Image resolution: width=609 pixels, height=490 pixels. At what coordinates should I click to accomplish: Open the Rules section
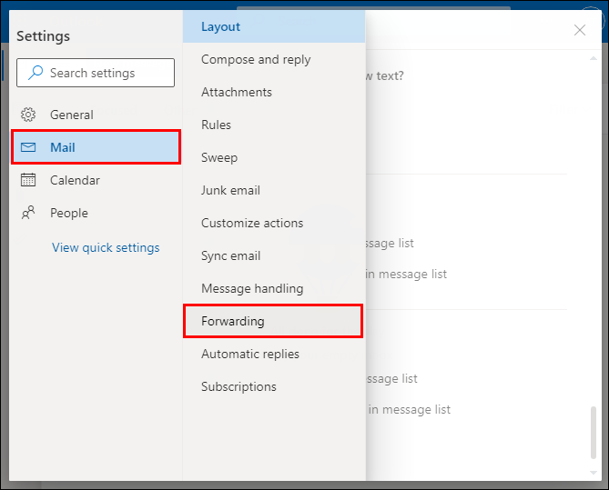pos(217,125)
